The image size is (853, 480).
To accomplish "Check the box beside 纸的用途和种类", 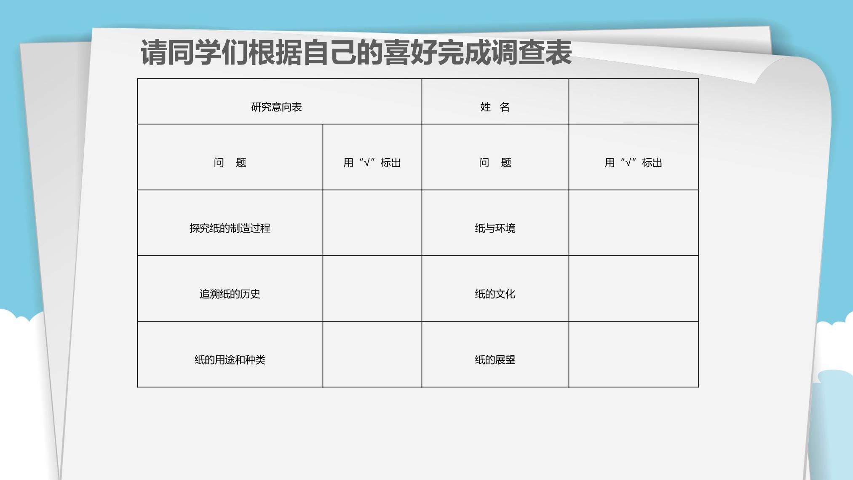I will (x=372, y=354).
